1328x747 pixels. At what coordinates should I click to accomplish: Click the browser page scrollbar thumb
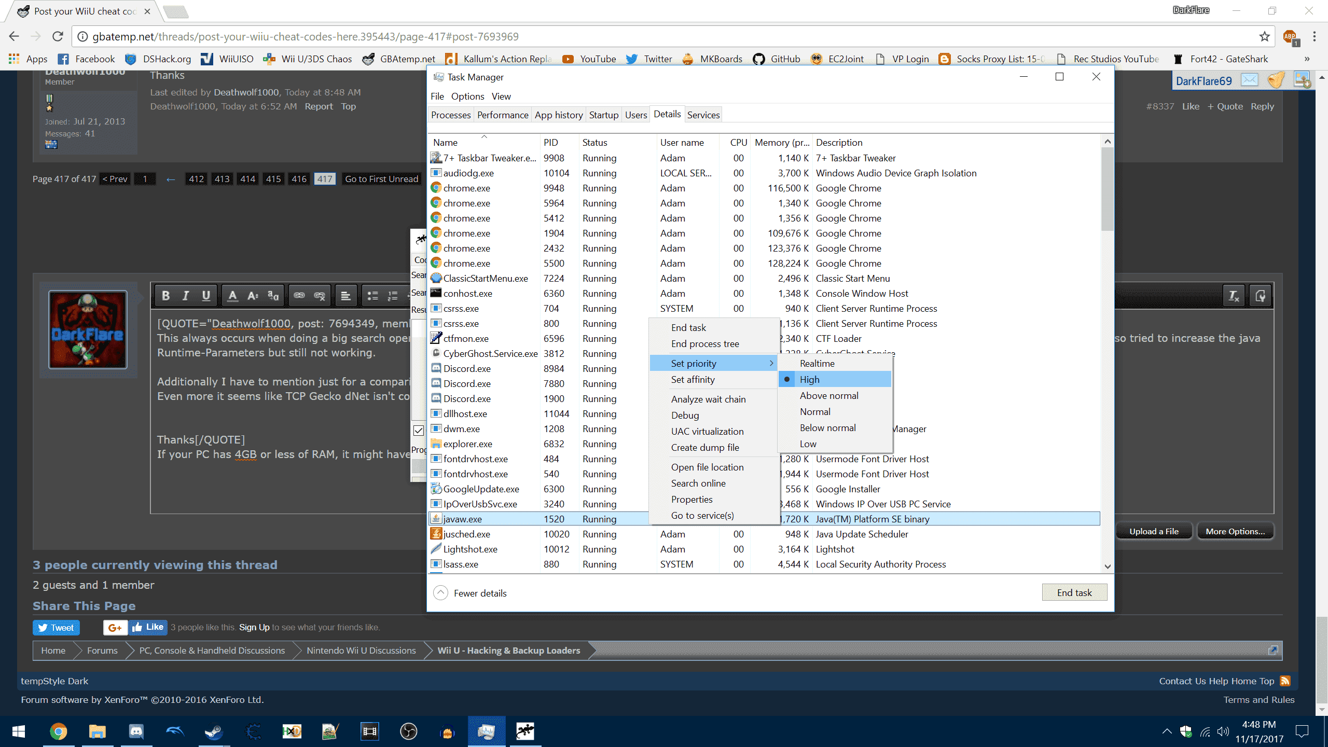click(x=1321, y=659)
